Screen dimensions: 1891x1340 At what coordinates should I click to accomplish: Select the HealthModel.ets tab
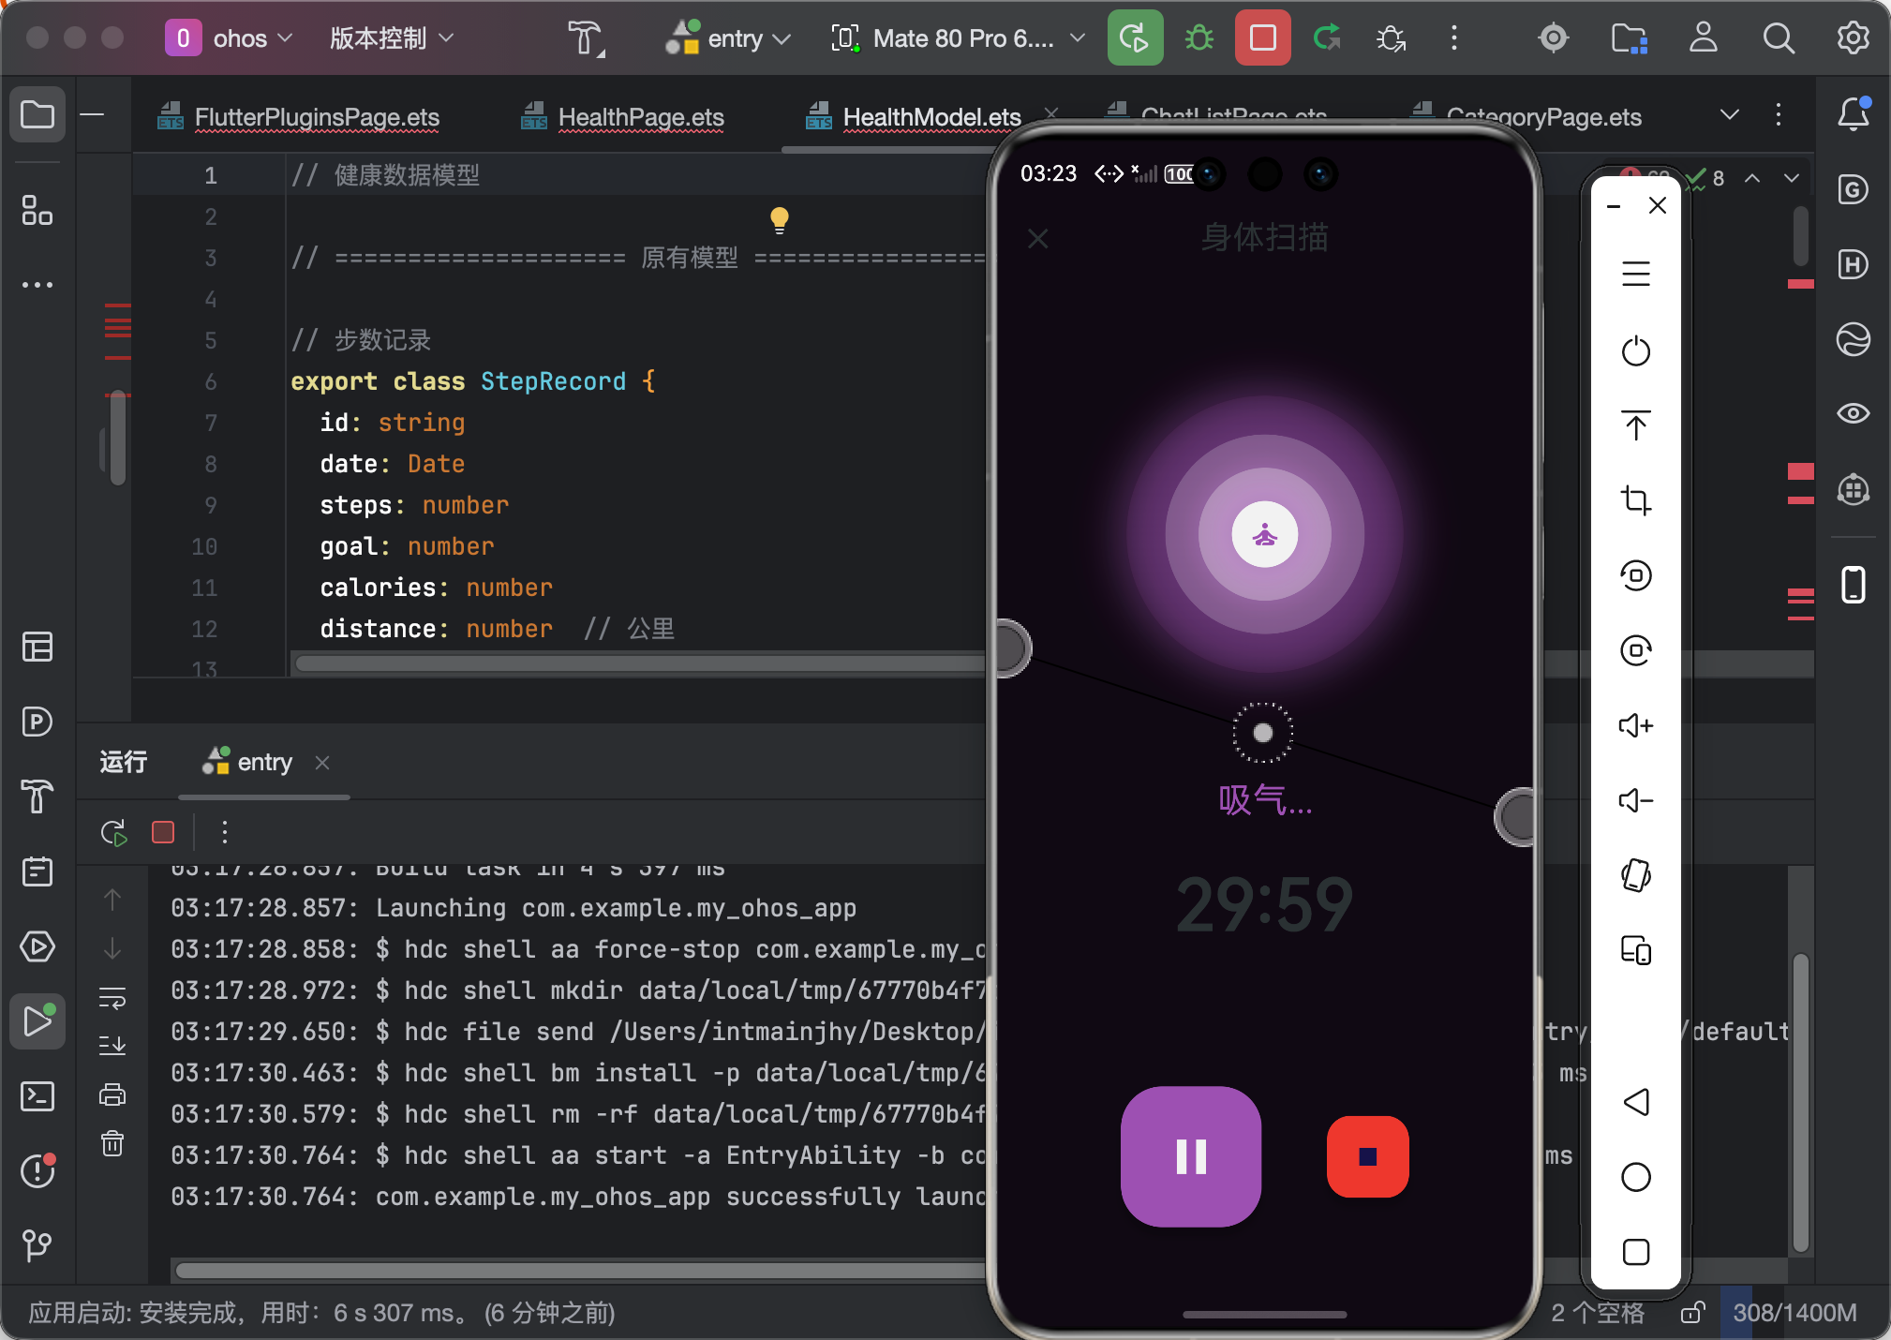tap(915, 117)
